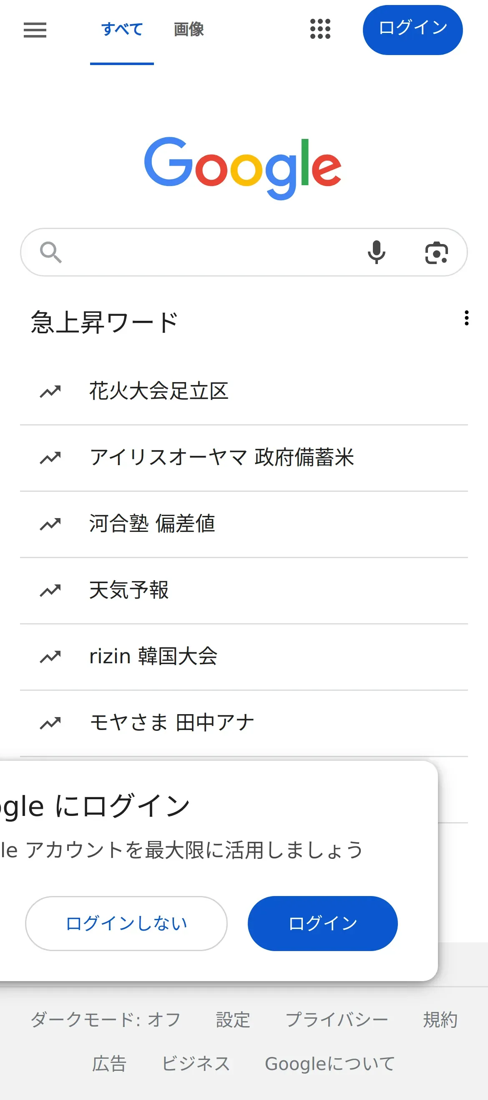This screenshot has height=1100, width=488.
Task: Start voice search with the microphone
Action: [376, 252]
